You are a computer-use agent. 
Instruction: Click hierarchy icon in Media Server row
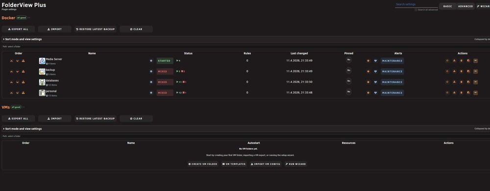coord(24,61)
